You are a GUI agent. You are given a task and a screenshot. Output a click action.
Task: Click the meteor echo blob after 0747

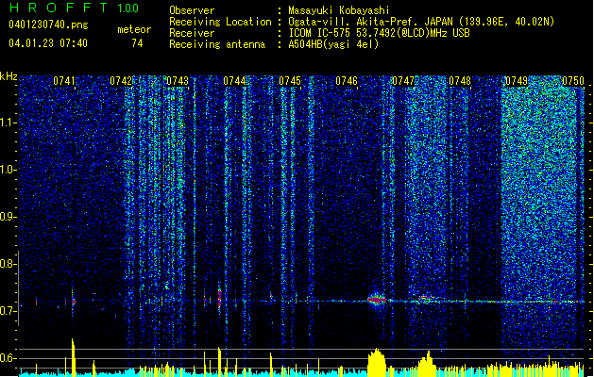click(x=425, y=299)
